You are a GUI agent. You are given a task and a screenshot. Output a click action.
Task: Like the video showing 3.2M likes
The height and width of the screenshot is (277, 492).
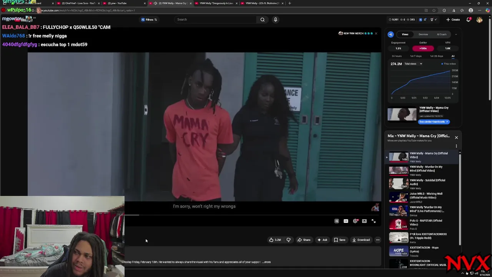pos(275,240)
